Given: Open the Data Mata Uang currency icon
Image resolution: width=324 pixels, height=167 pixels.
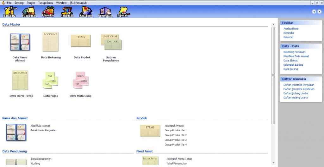Looking at the screenshot, I should tap(80, 80).
